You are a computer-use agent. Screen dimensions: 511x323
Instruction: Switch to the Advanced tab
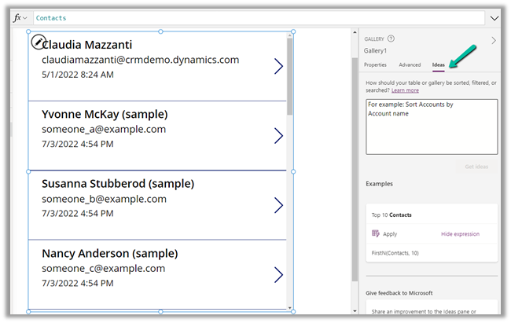click(x=410, y=65)
